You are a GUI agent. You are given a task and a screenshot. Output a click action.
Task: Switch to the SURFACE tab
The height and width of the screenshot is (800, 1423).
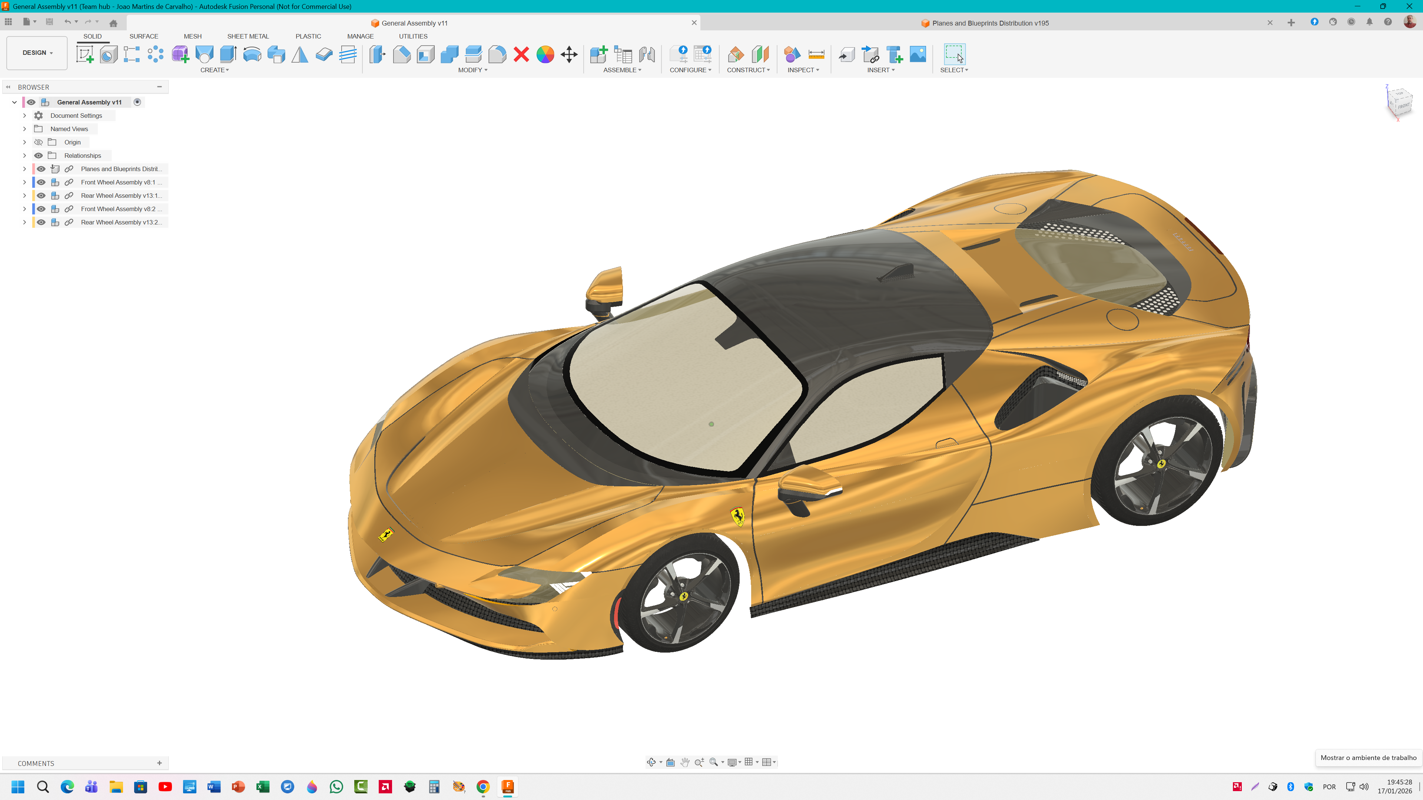pos(144,36)
